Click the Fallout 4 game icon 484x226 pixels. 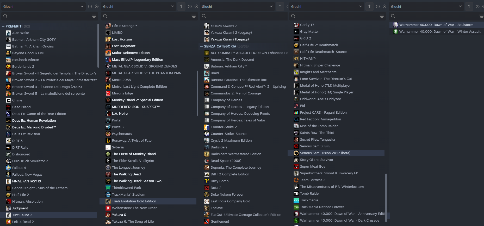8,168
